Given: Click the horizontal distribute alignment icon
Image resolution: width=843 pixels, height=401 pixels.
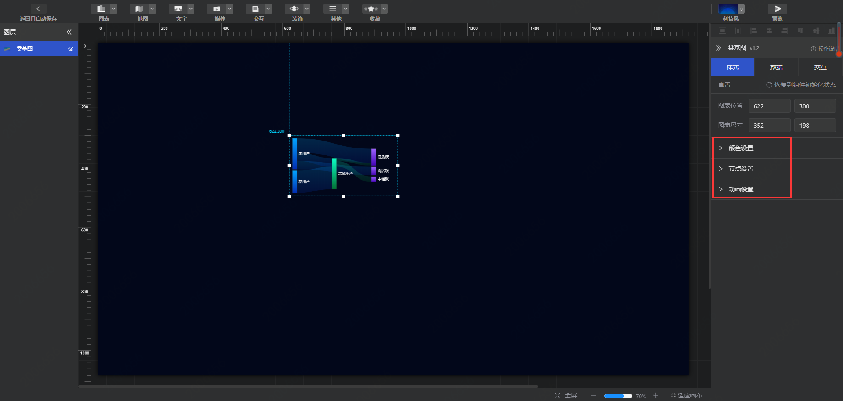Looking at the screenshot, I should (738, 31).
